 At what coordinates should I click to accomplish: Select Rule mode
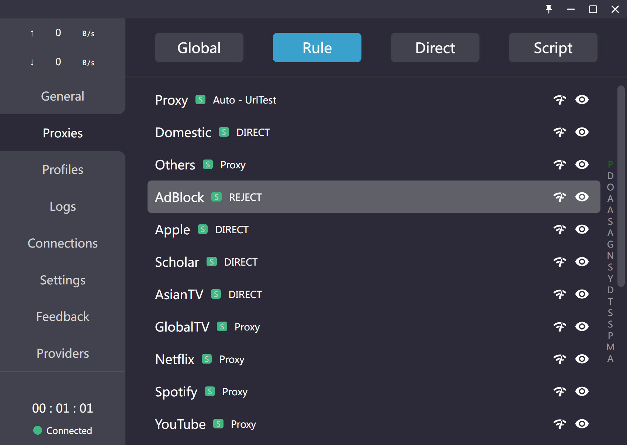(x=317, y=48)
